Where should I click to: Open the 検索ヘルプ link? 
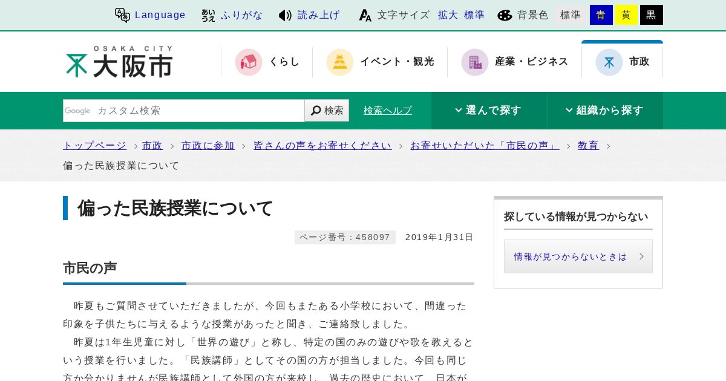point(388,111)
